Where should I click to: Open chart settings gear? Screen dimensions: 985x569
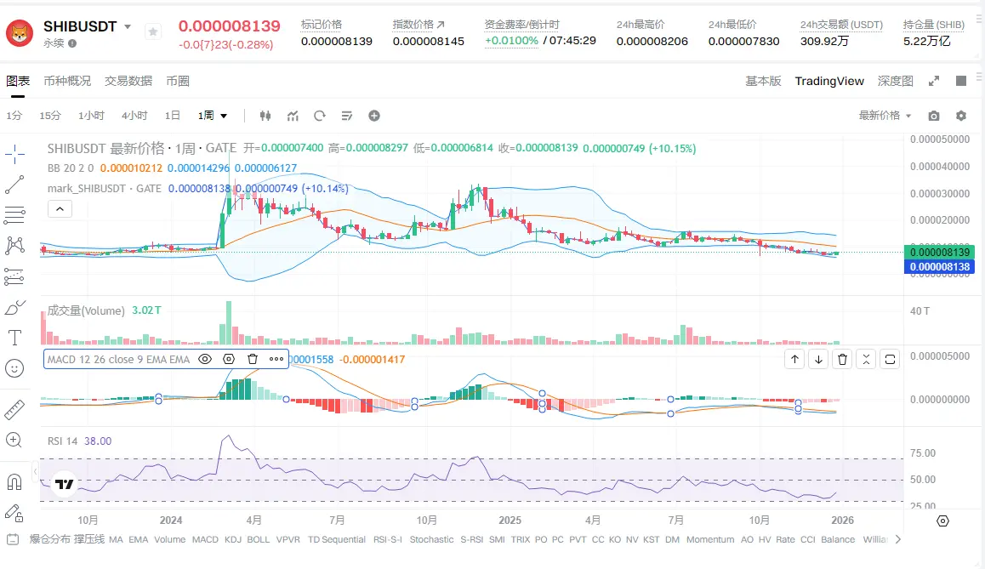click(961, 116)
